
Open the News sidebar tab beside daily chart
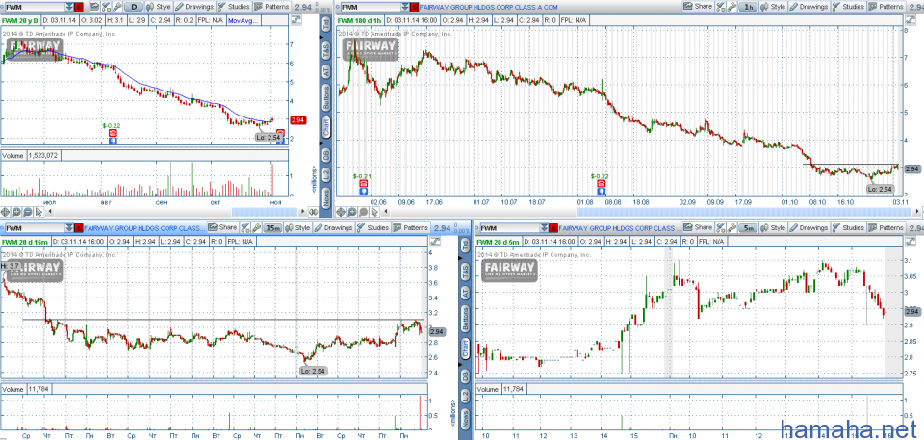[x=326, y=198]
